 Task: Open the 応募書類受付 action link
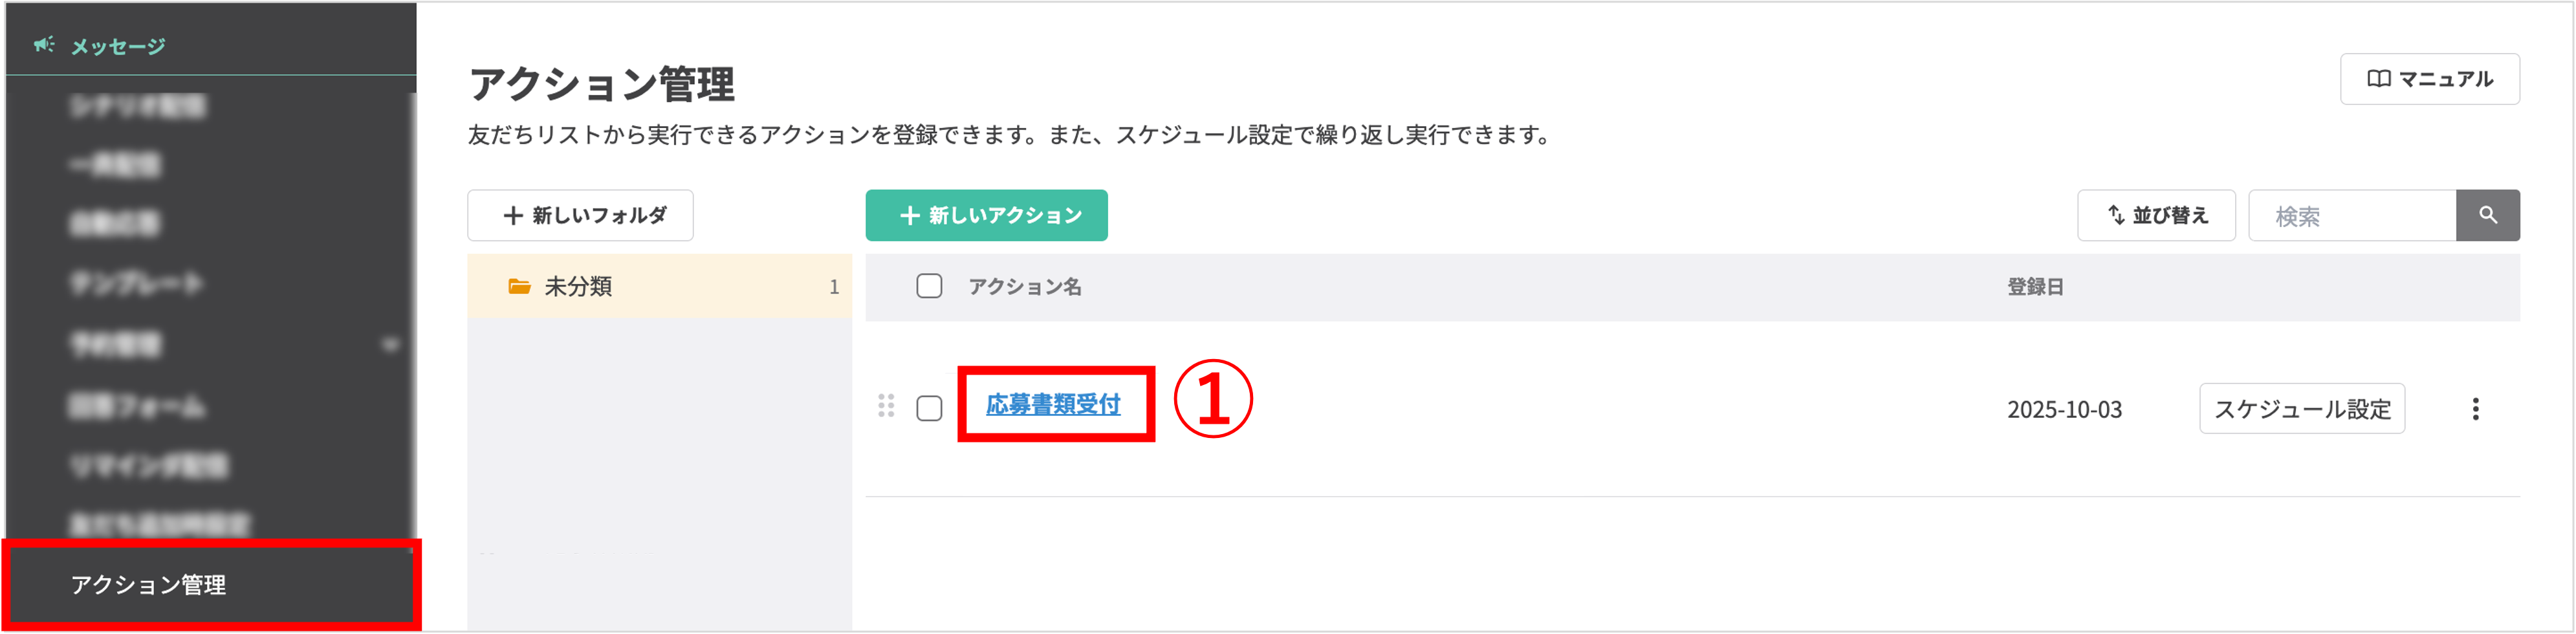point(1053,406)
